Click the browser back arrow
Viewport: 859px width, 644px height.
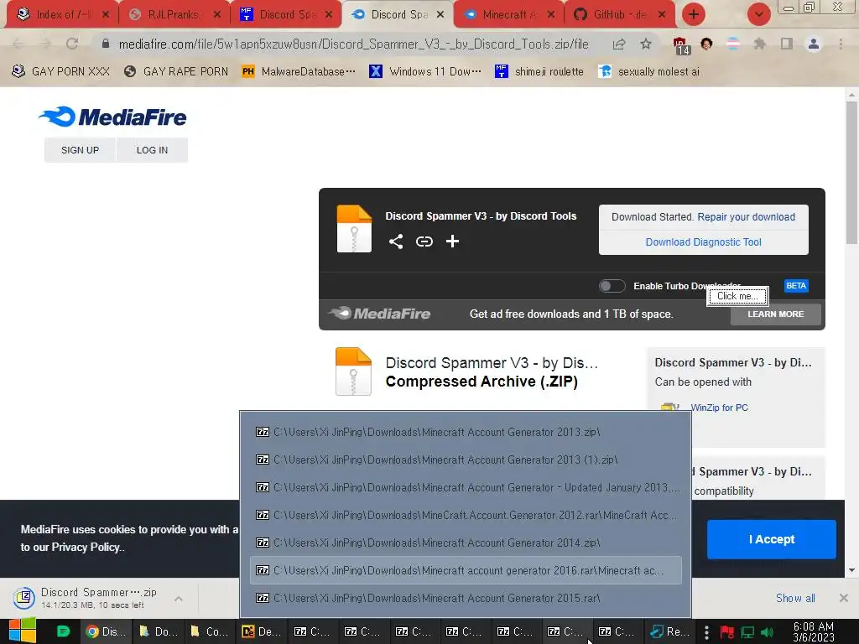point(18,44)
